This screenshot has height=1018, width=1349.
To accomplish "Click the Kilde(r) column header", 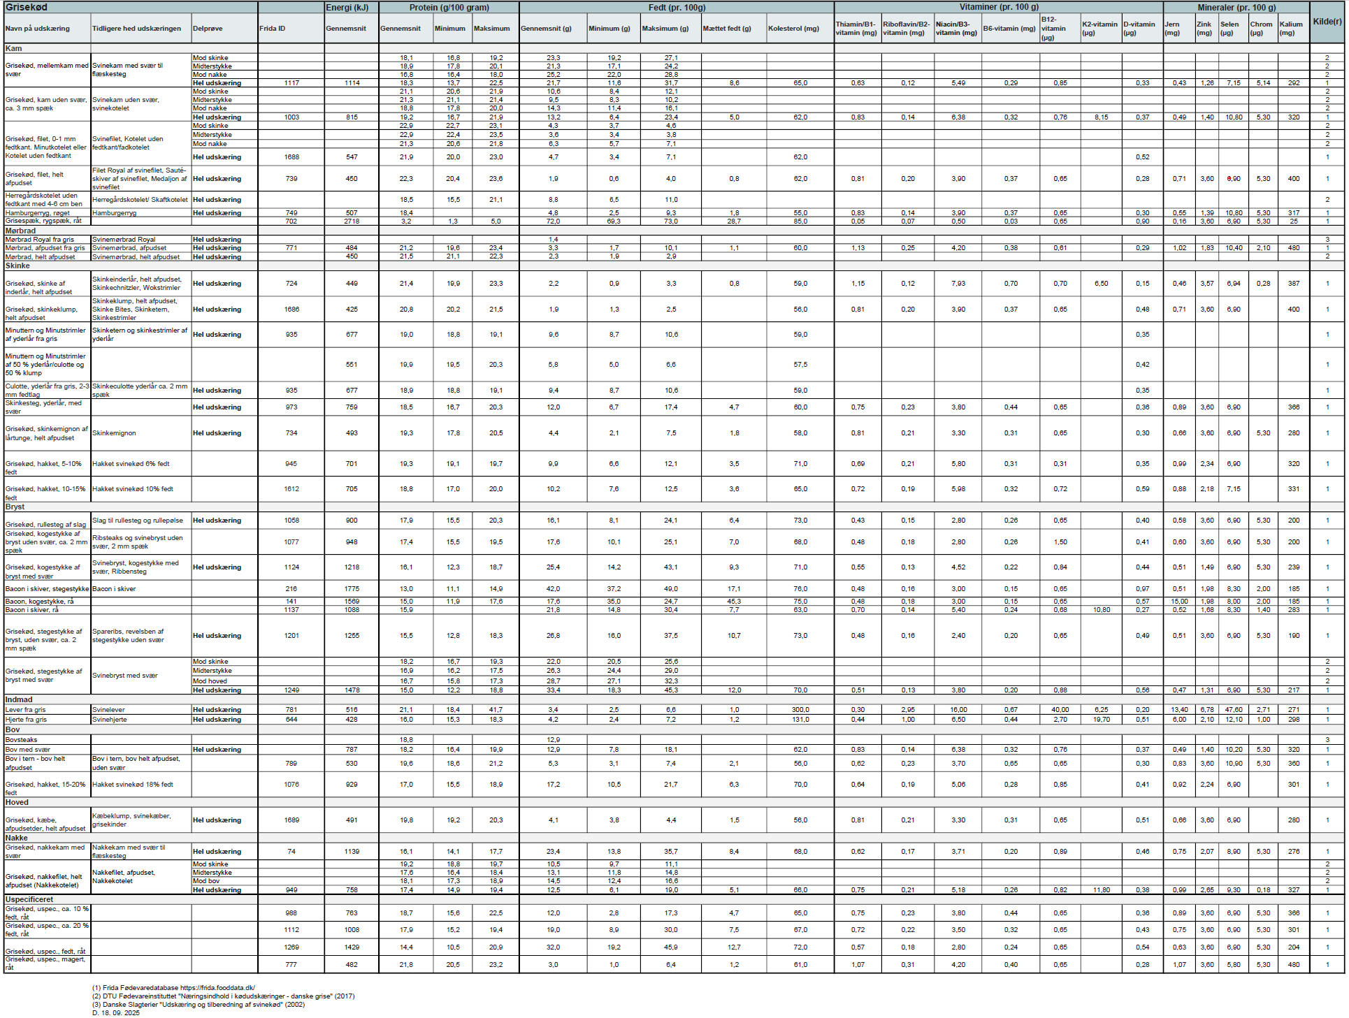I will (x=1327, y=22).
